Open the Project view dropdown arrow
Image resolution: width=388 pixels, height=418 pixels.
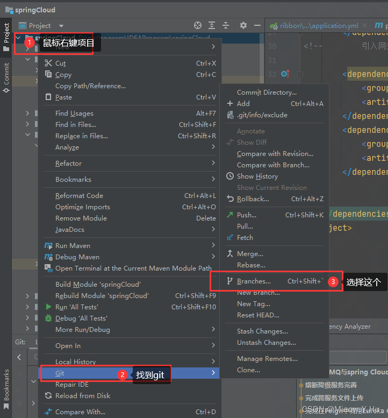point(61,26)
